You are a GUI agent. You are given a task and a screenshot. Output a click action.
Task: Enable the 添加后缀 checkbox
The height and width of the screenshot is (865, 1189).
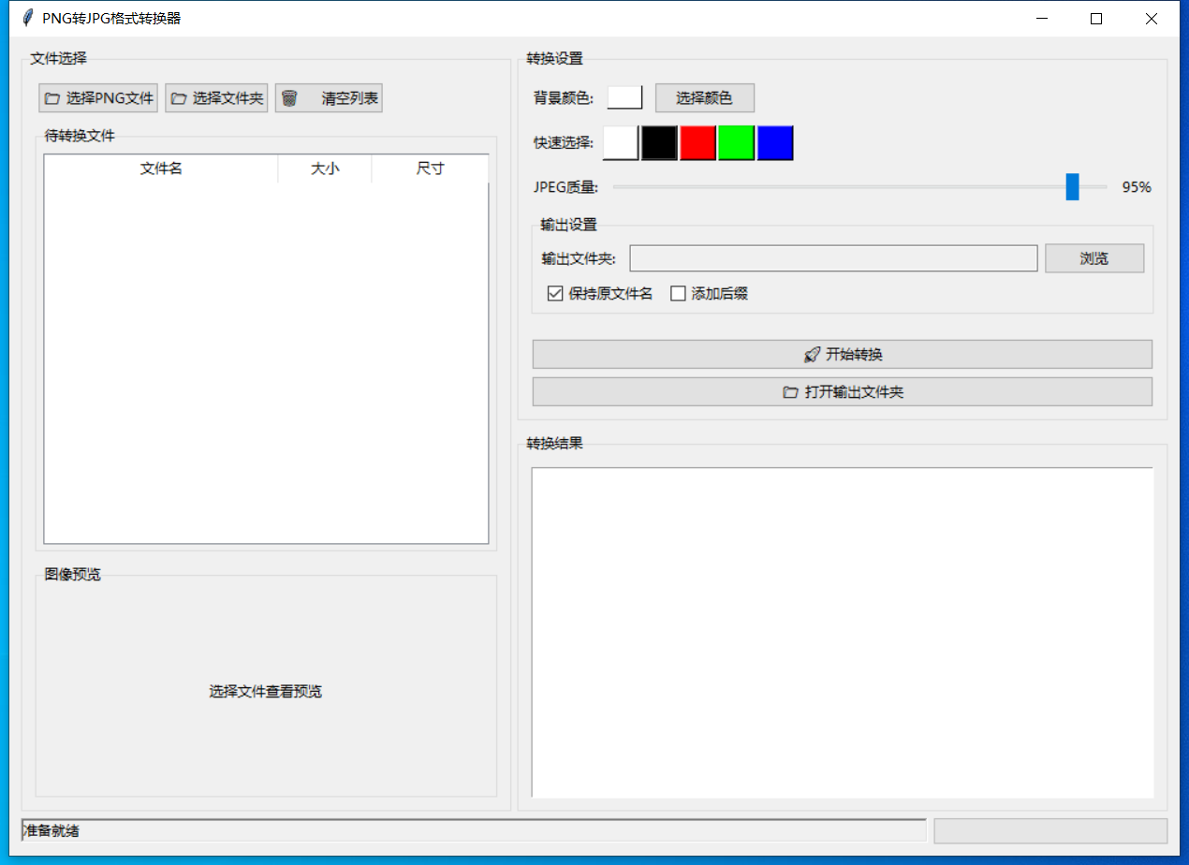pyautogui.click(x=679, y=294)
